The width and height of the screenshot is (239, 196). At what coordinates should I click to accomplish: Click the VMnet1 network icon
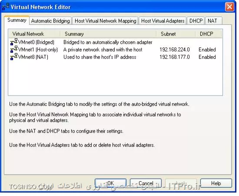(14, 49)
